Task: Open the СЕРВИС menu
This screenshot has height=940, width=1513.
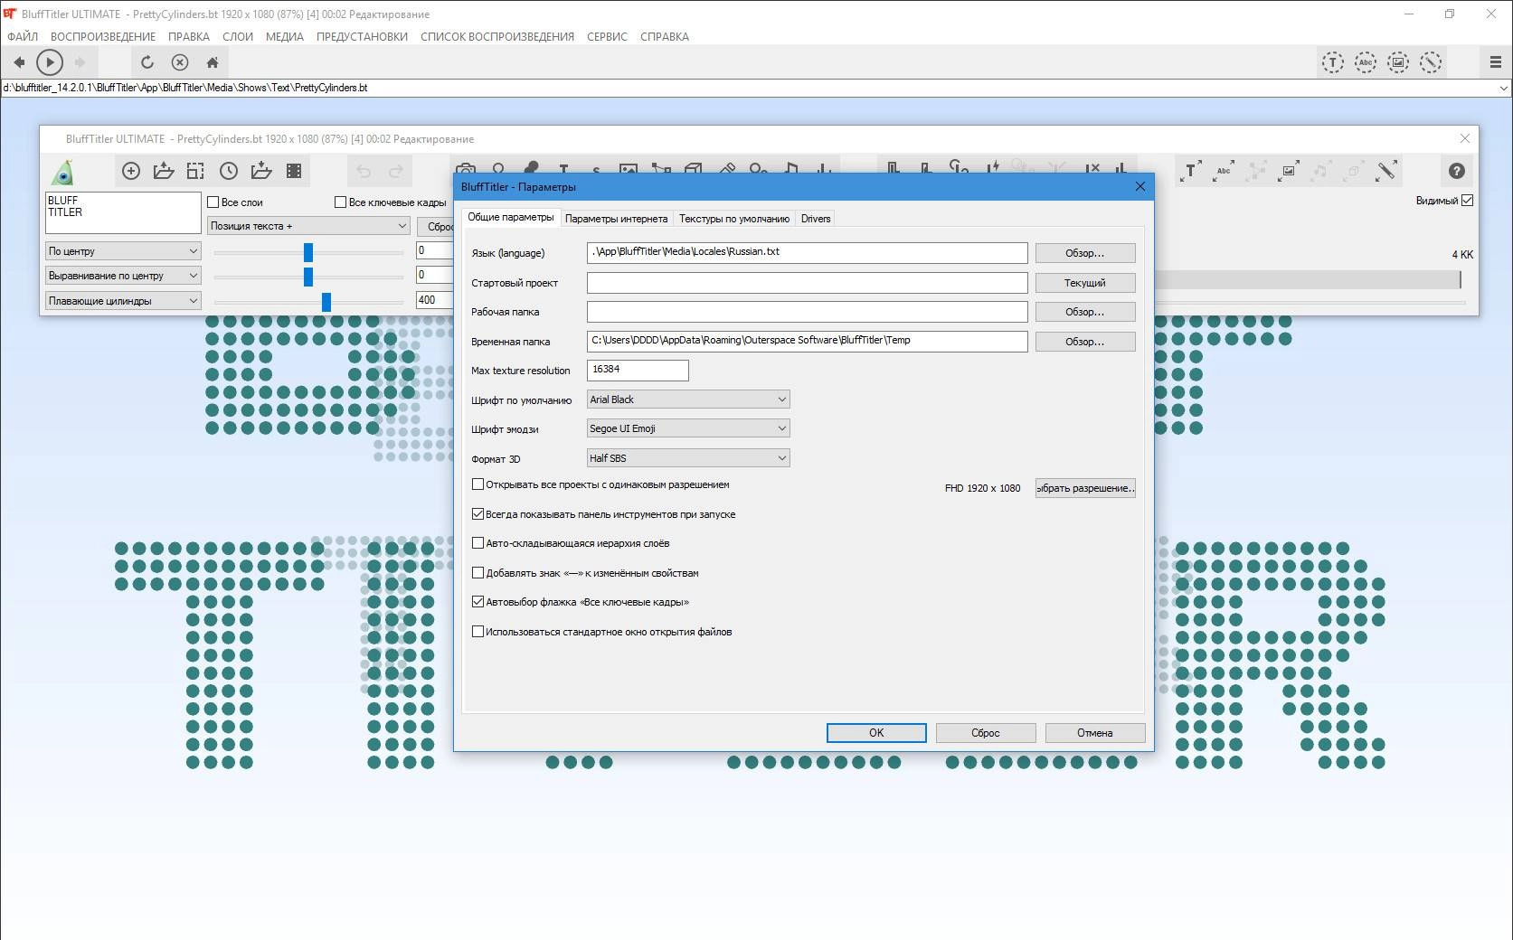Action: pyautogui.click(x=607, y=36)
